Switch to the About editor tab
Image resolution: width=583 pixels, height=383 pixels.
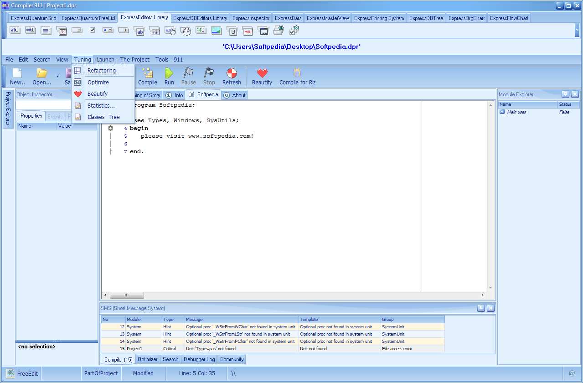[x=235, y=95]
